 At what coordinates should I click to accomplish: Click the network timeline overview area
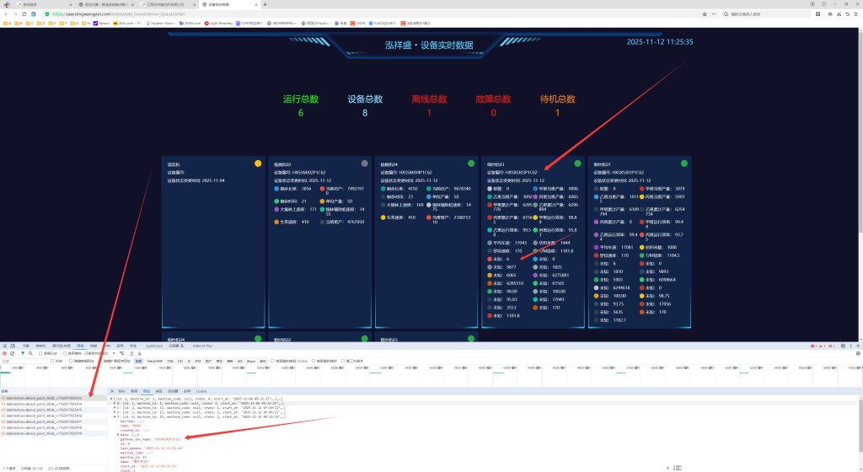coord(421,377)
